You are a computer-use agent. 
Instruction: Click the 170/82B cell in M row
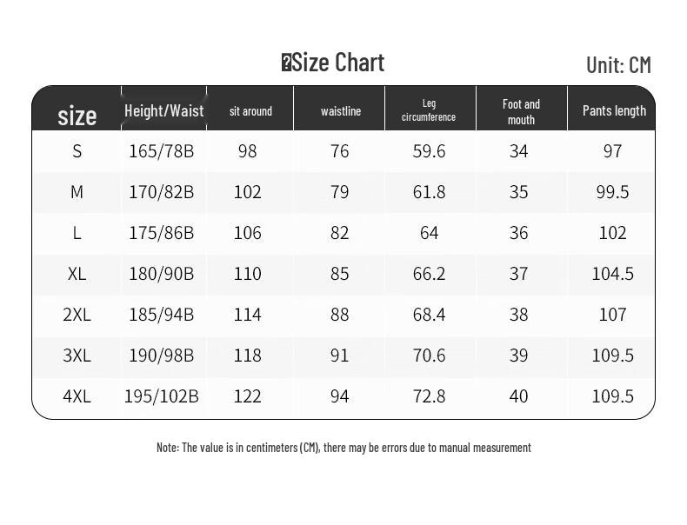click(x=161, y=192)
